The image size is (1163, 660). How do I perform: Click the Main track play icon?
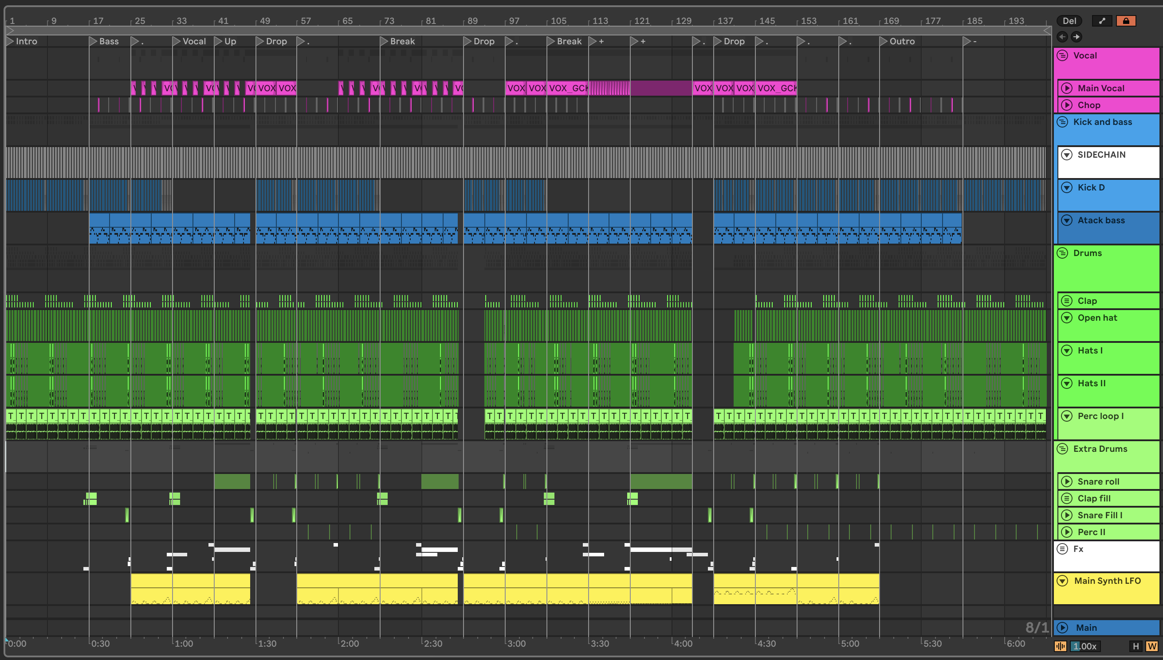[1062, 627]
